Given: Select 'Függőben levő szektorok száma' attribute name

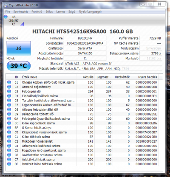Looking at the screenshot, I should coord(44,150).
